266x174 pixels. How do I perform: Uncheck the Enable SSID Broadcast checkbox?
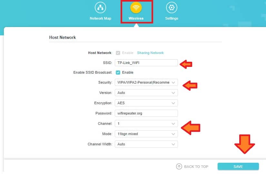118,72
